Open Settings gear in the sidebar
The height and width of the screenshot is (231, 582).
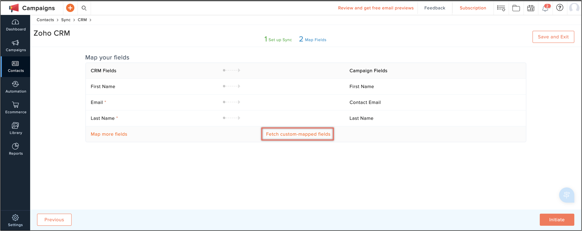[x=16, y=220]
